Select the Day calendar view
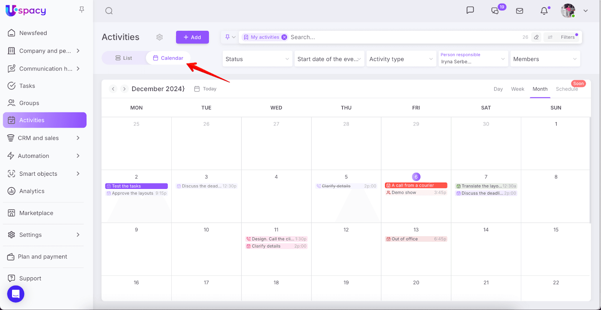The height and width of the screenshot is (310, 601). (498, 89)
